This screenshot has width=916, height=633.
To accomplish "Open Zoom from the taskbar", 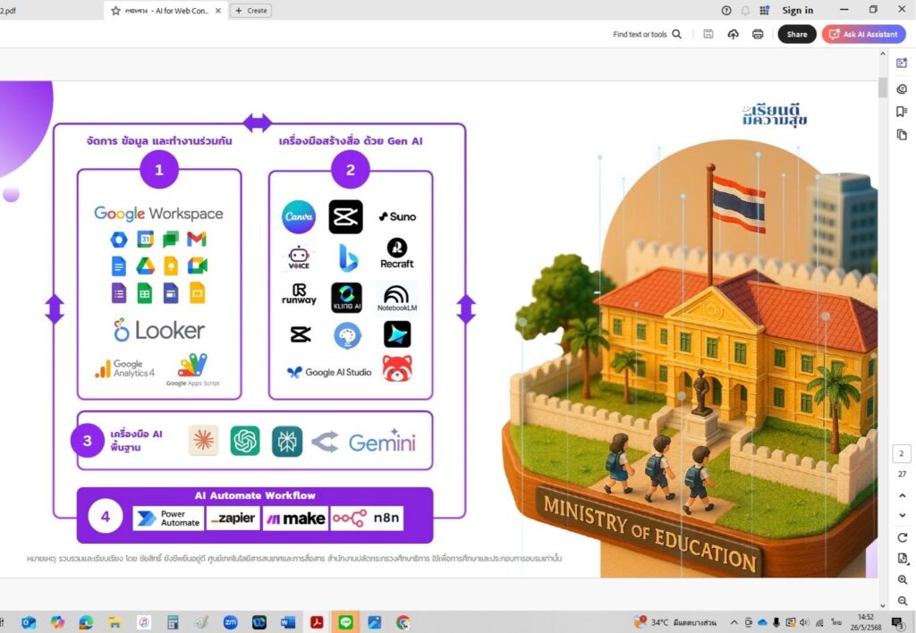I will (230, 622).
